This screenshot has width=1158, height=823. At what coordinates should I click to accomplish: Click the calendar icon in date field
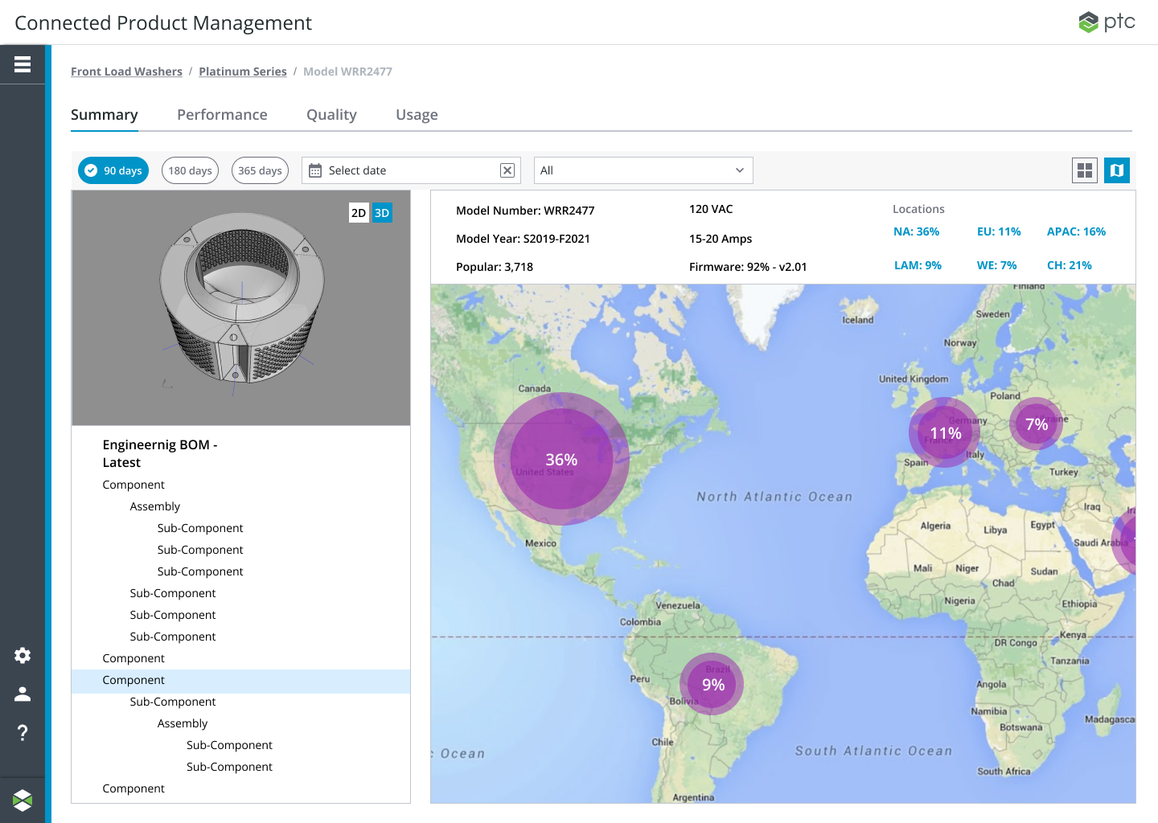pyautogui.click(x=315, y=170)
